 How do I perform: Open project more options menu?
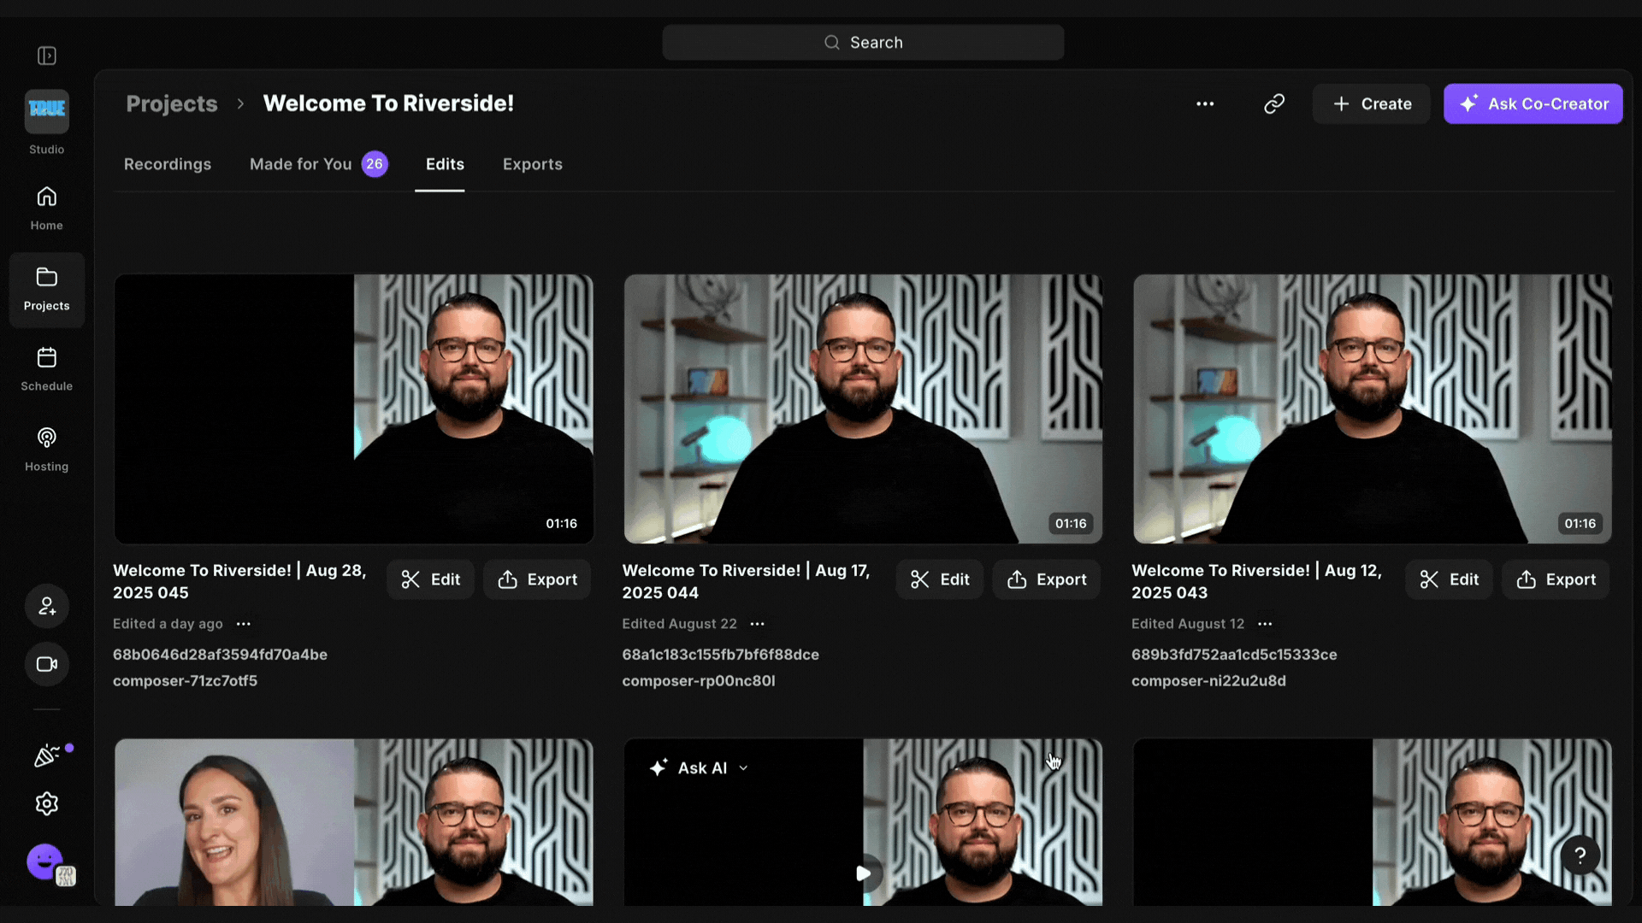click(1205, 103)
